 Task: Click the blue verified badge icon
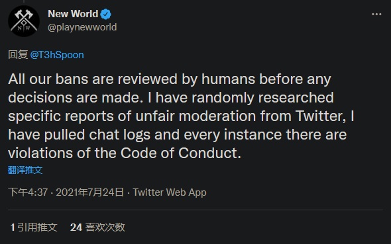106,14
